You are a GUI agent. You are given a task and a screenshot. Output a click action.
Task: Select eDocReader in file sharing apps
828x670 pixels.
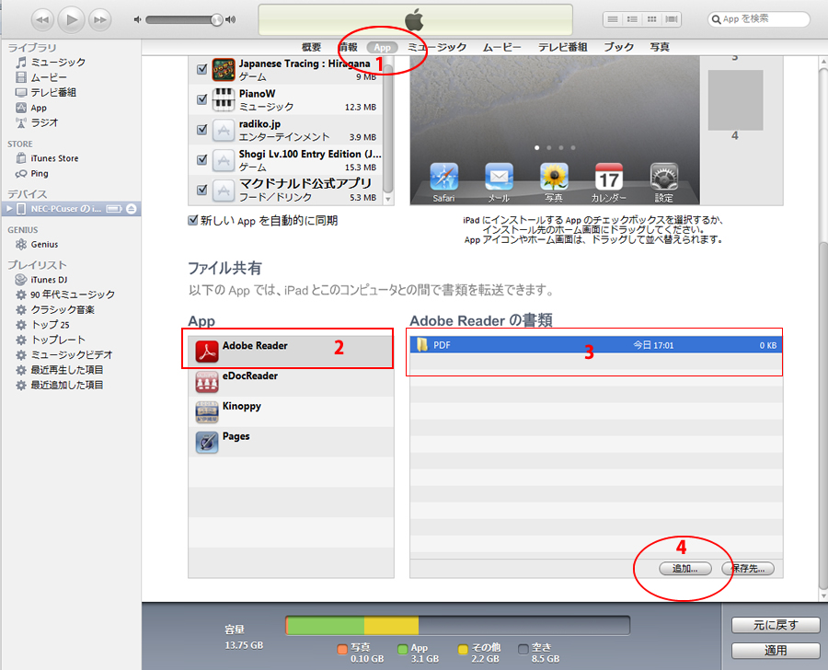tap(291, 382)
